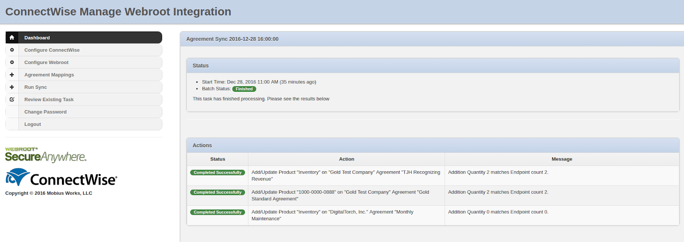Click the Configure Webroot gear icon
This screenshot has height=242, width=684.
coord(12,62)
